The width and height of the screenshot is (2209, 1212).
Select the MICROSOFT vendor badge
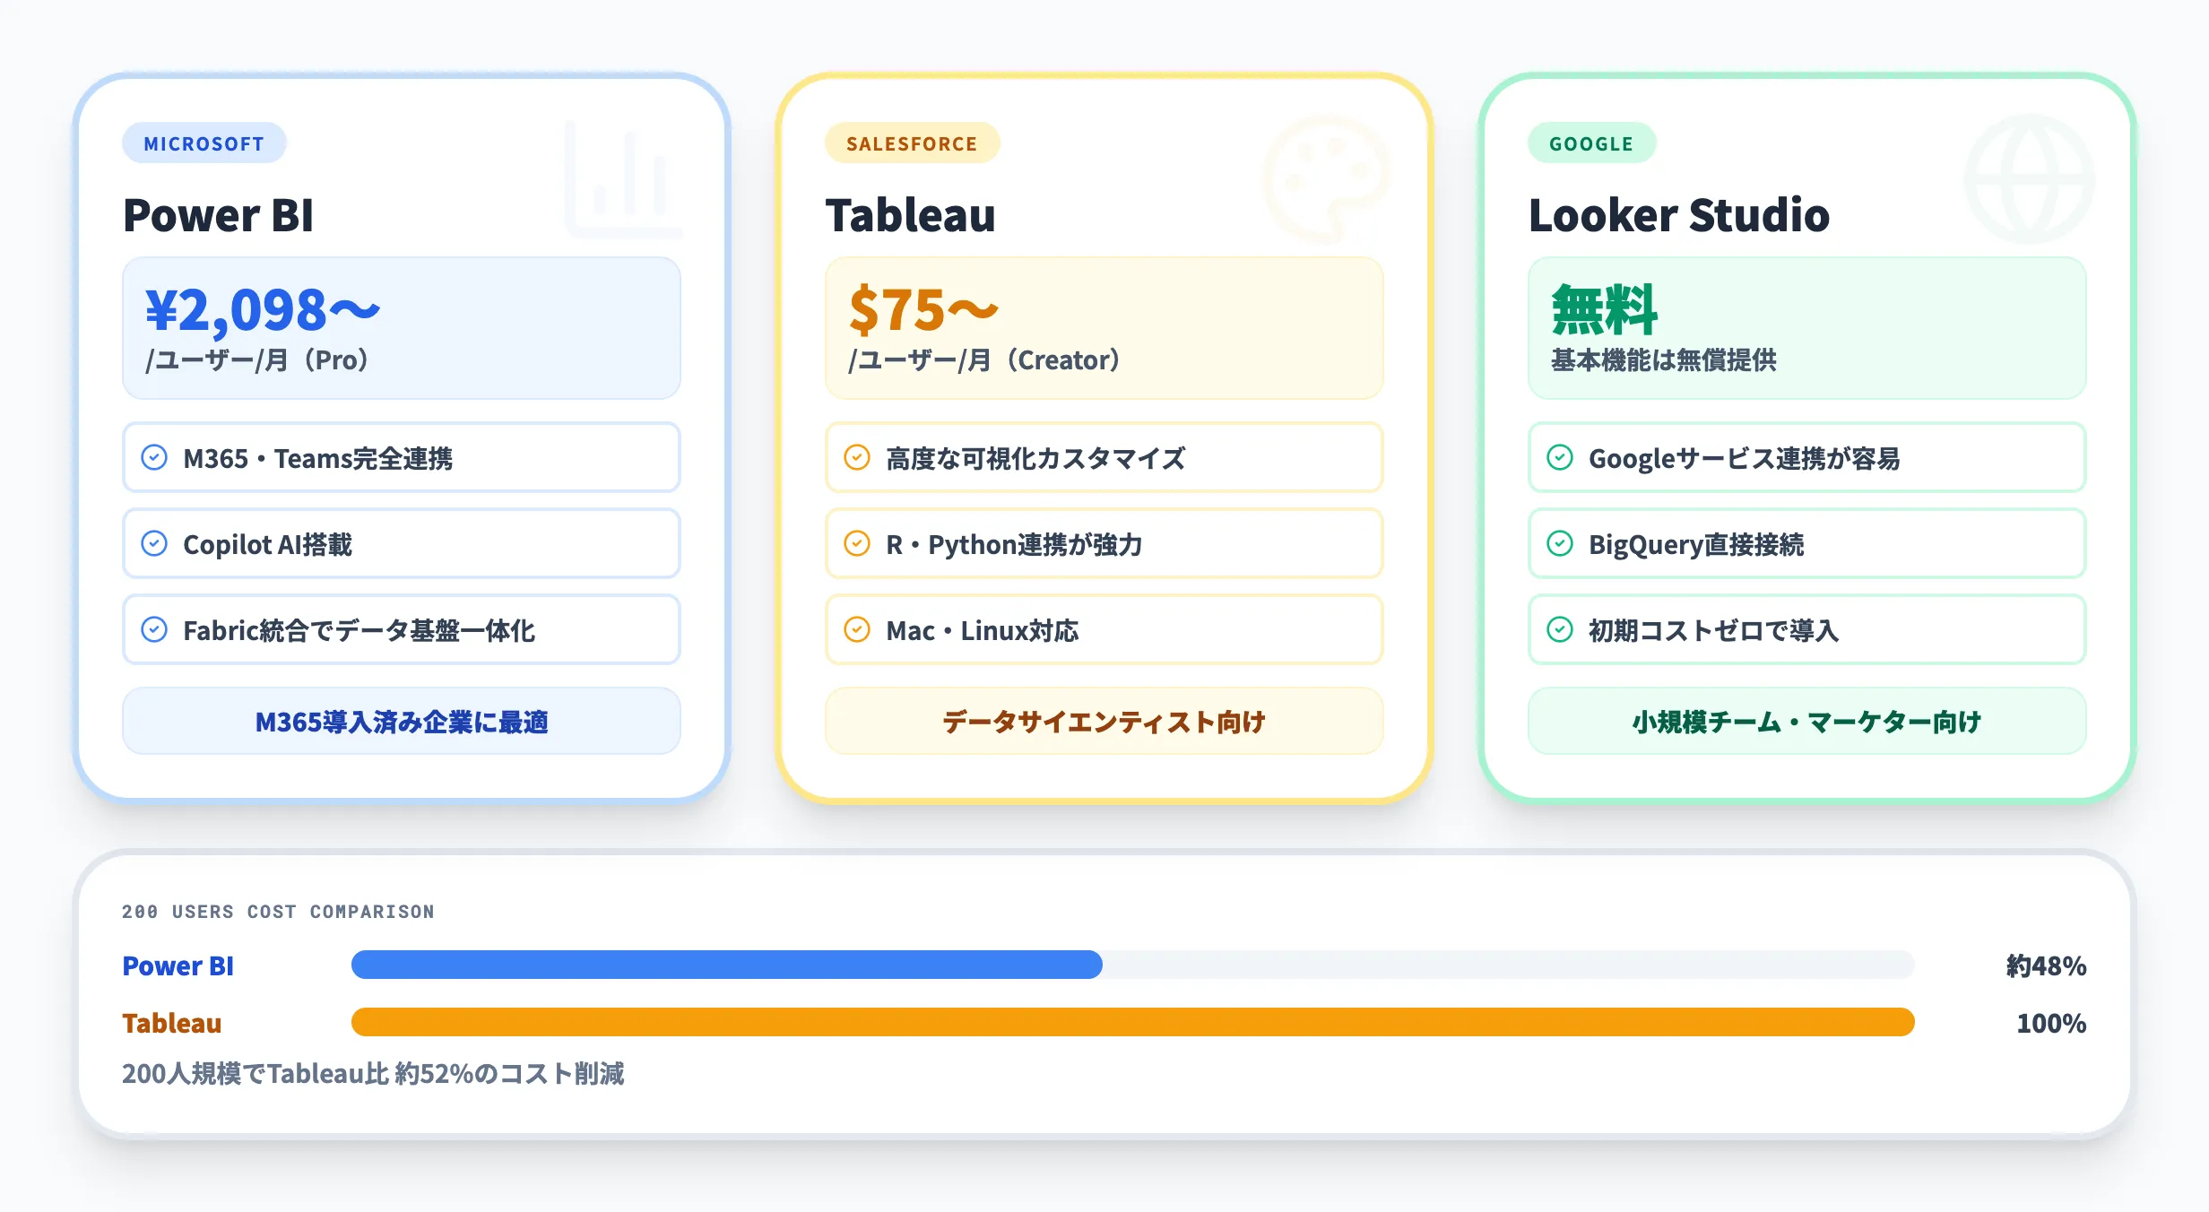pyautogui.click(x=204, y=143)
